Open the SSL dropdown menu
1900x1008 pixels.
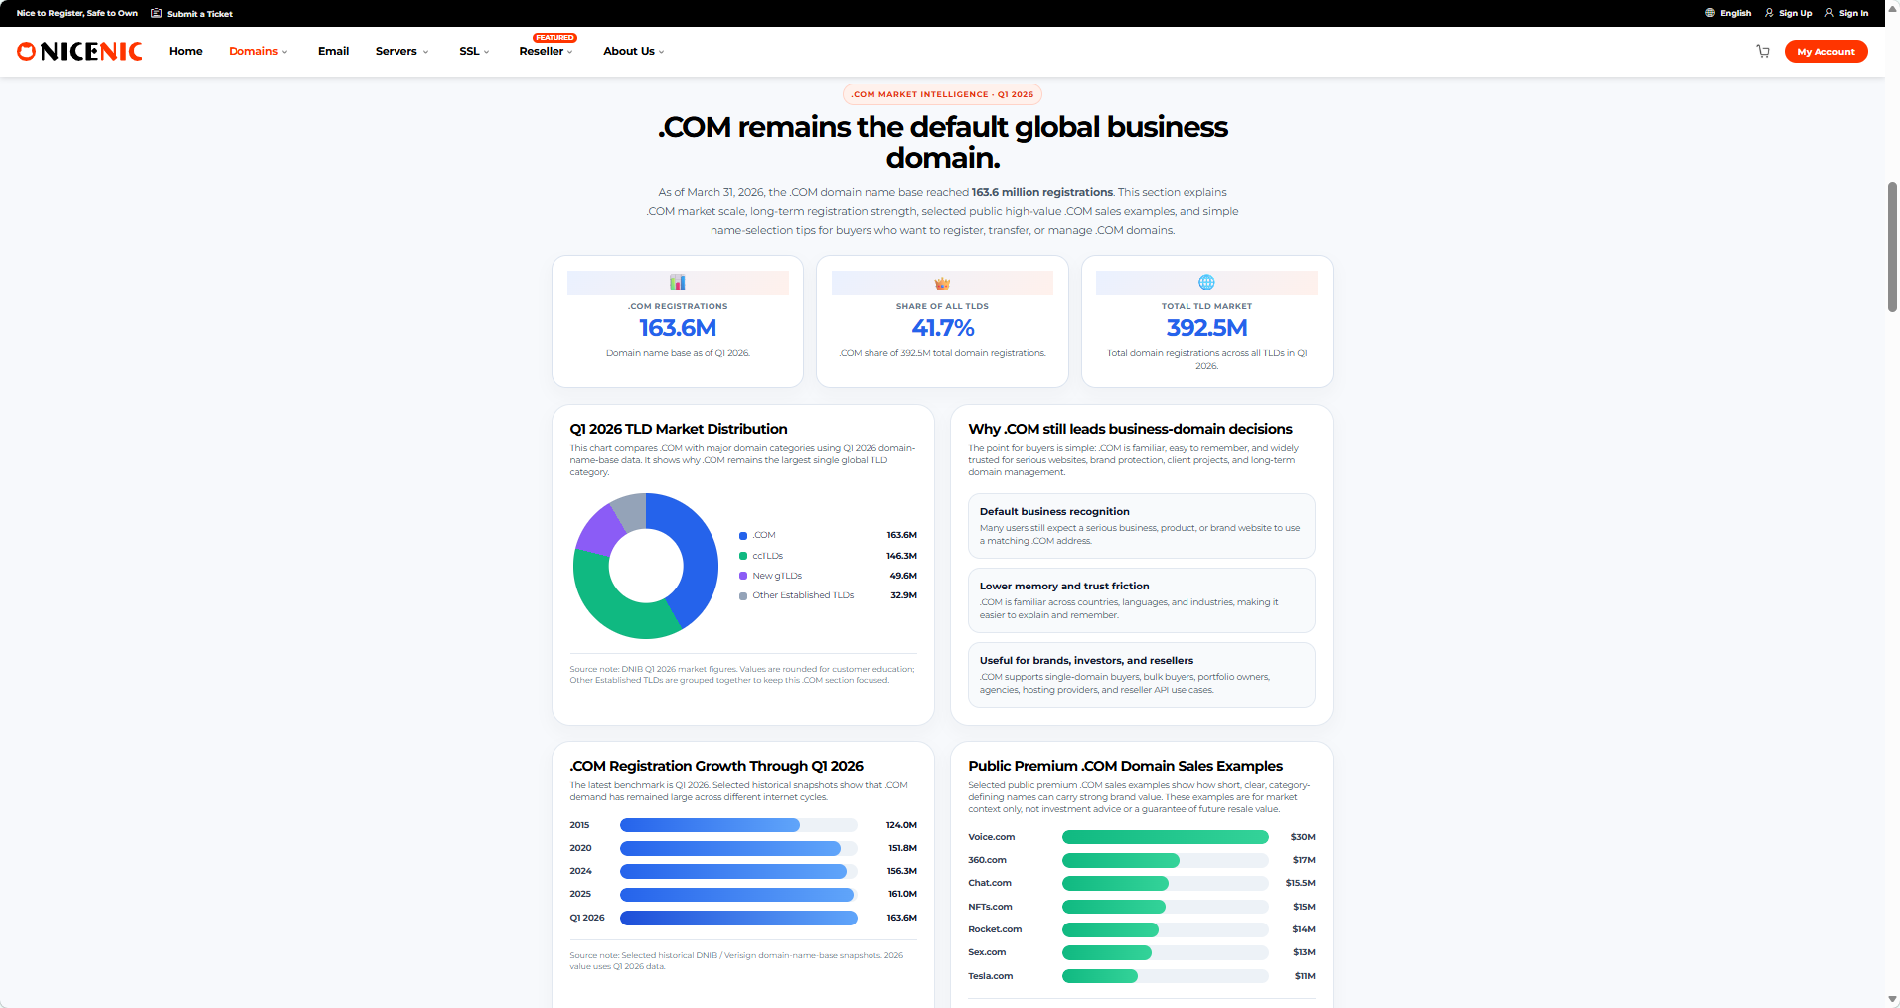(474, 51)
